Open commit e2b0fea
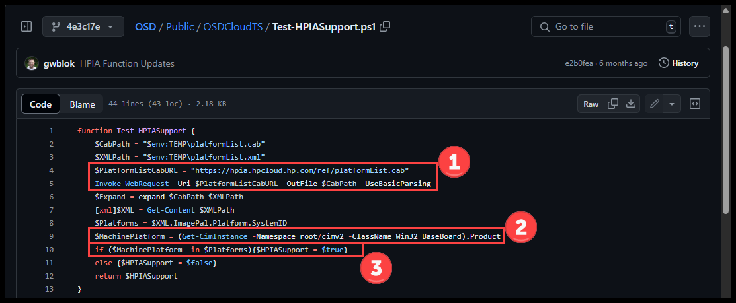Image resolution: width=736 pixels, height=303 pixels. click(579, 63)
